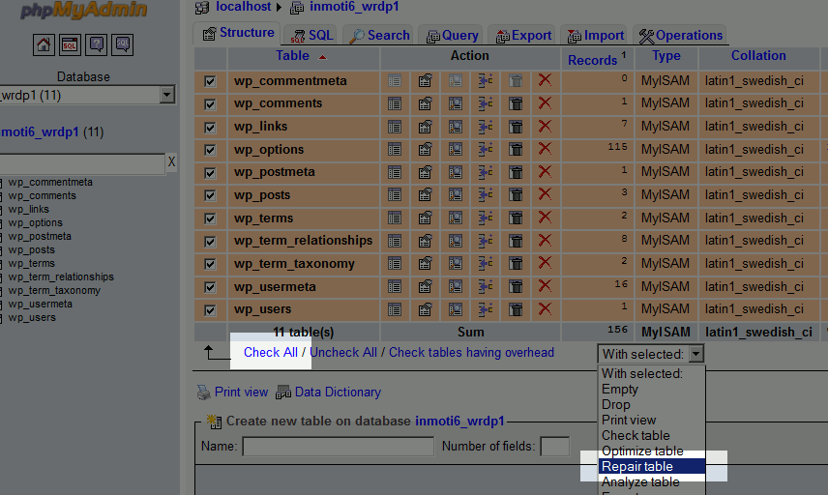The image size is (828, 495).
Task: Choose Repair table from dropdown list
Action: pos(652,467)
